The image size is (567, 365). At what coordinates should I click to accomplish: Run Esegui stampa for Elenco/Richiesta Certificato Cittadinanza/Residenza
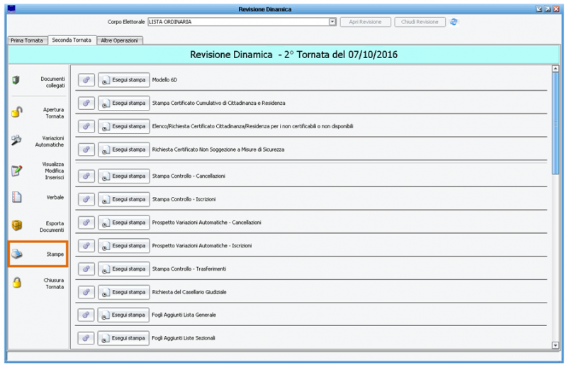coord(123,126)
